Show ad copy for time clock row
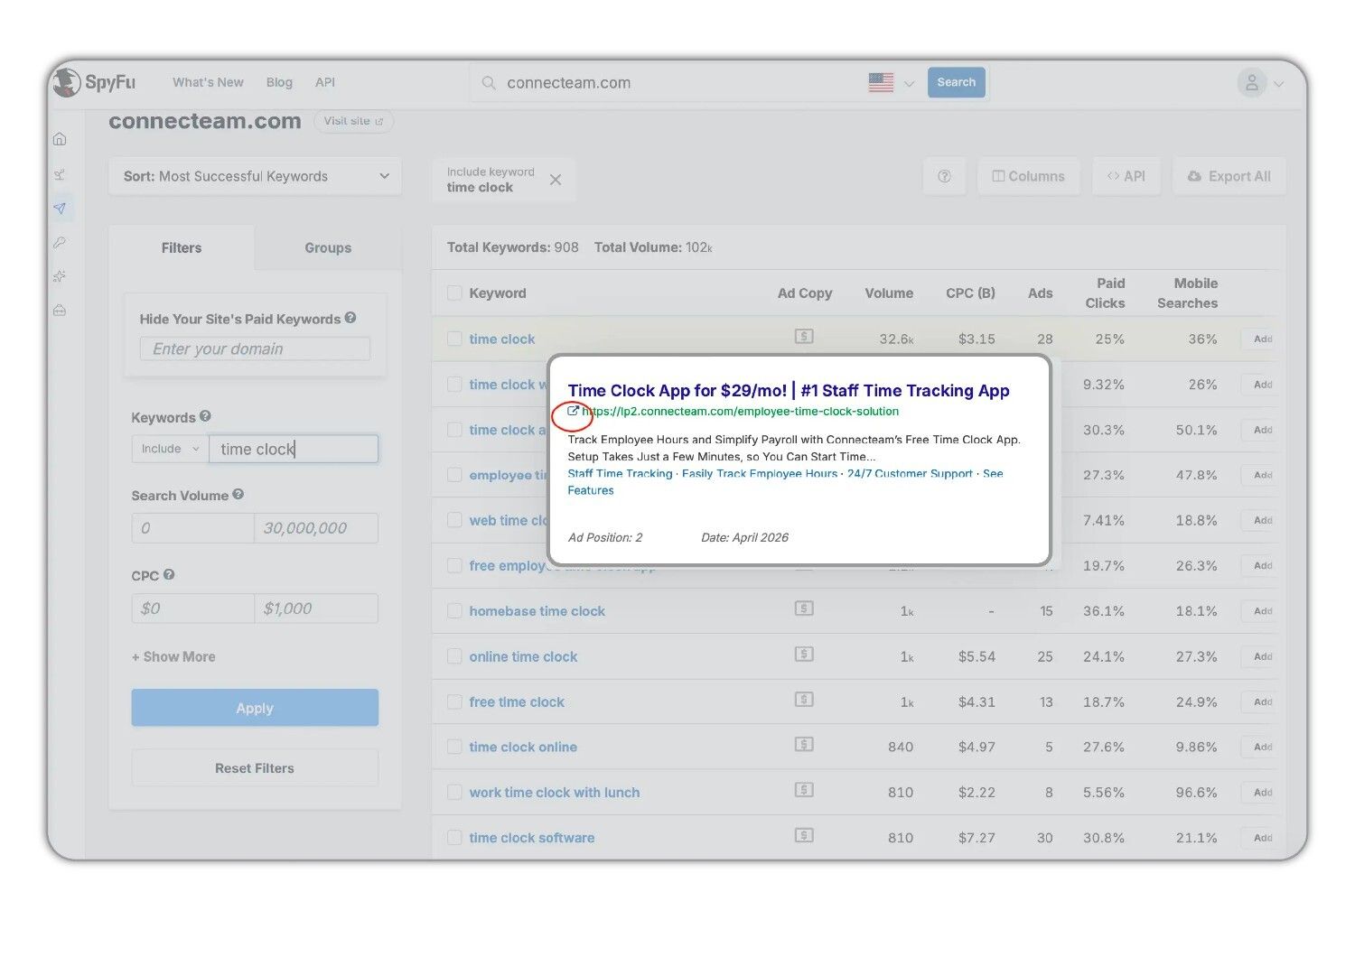 tap(804, 337)
